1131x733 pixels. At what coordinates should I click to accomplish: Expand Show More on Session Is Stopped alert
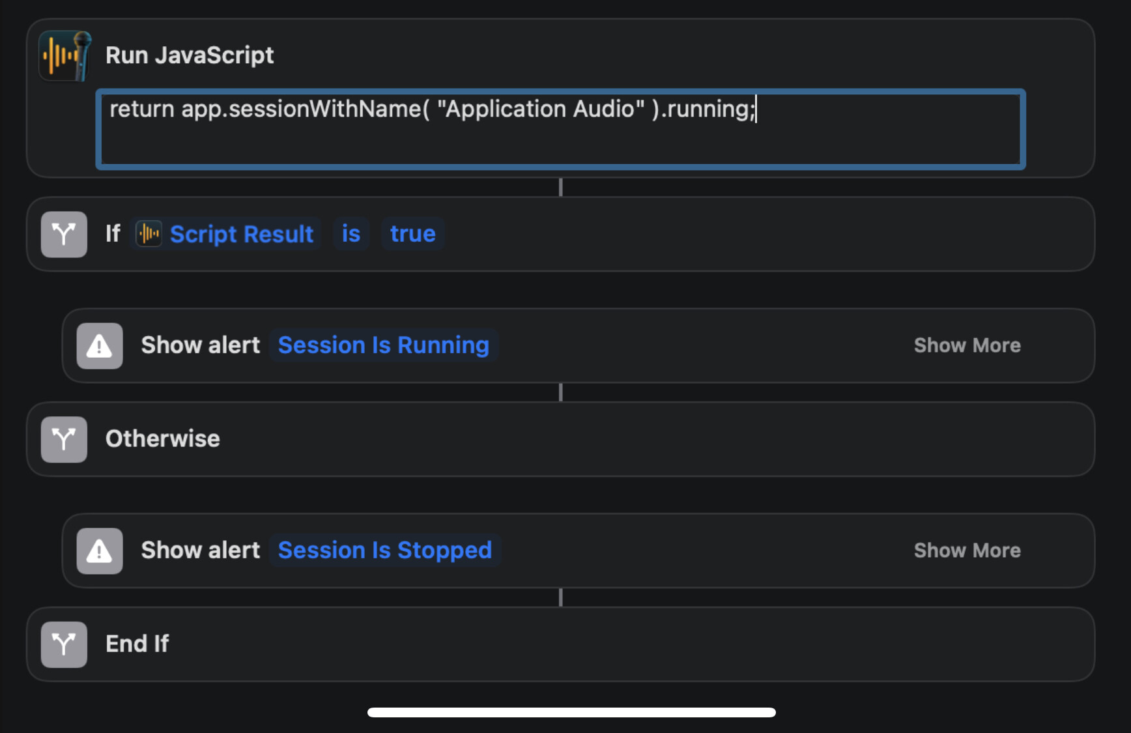(967, 551)
